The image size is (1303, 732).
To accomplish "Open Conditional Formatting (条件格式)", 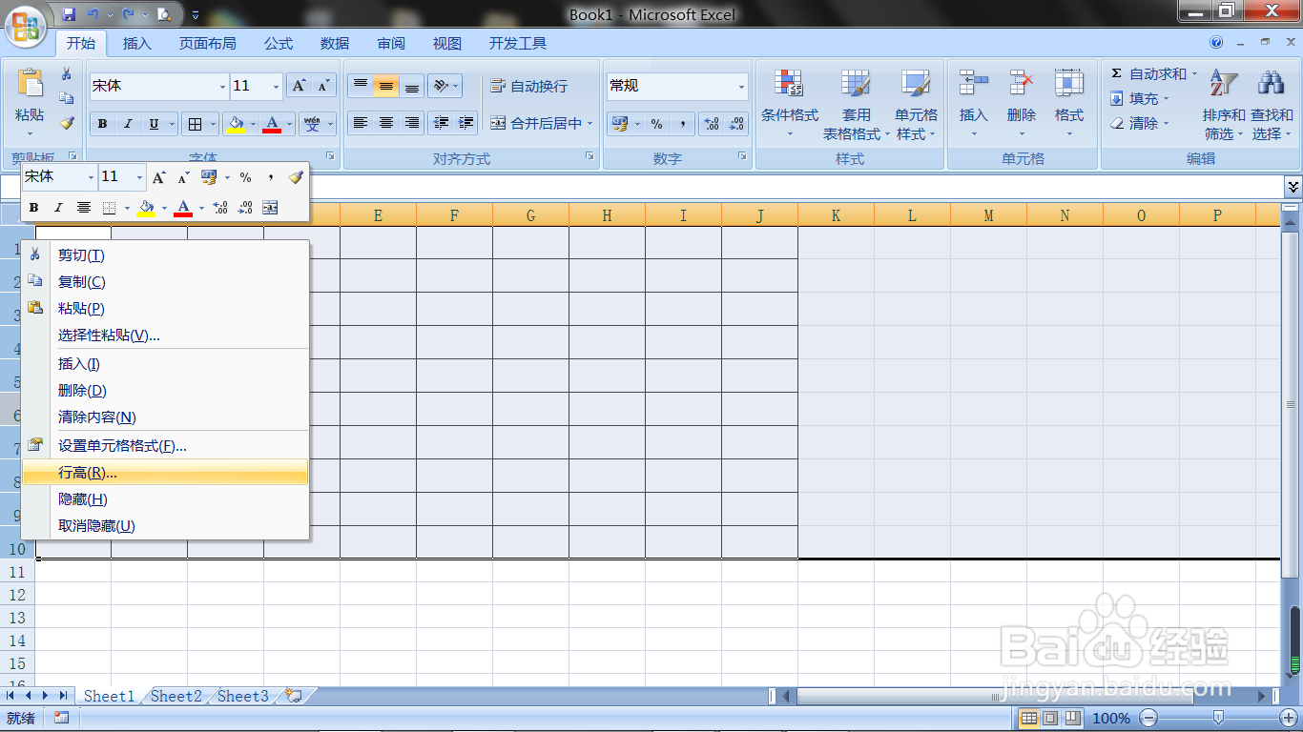I will (x=790, y=105).
